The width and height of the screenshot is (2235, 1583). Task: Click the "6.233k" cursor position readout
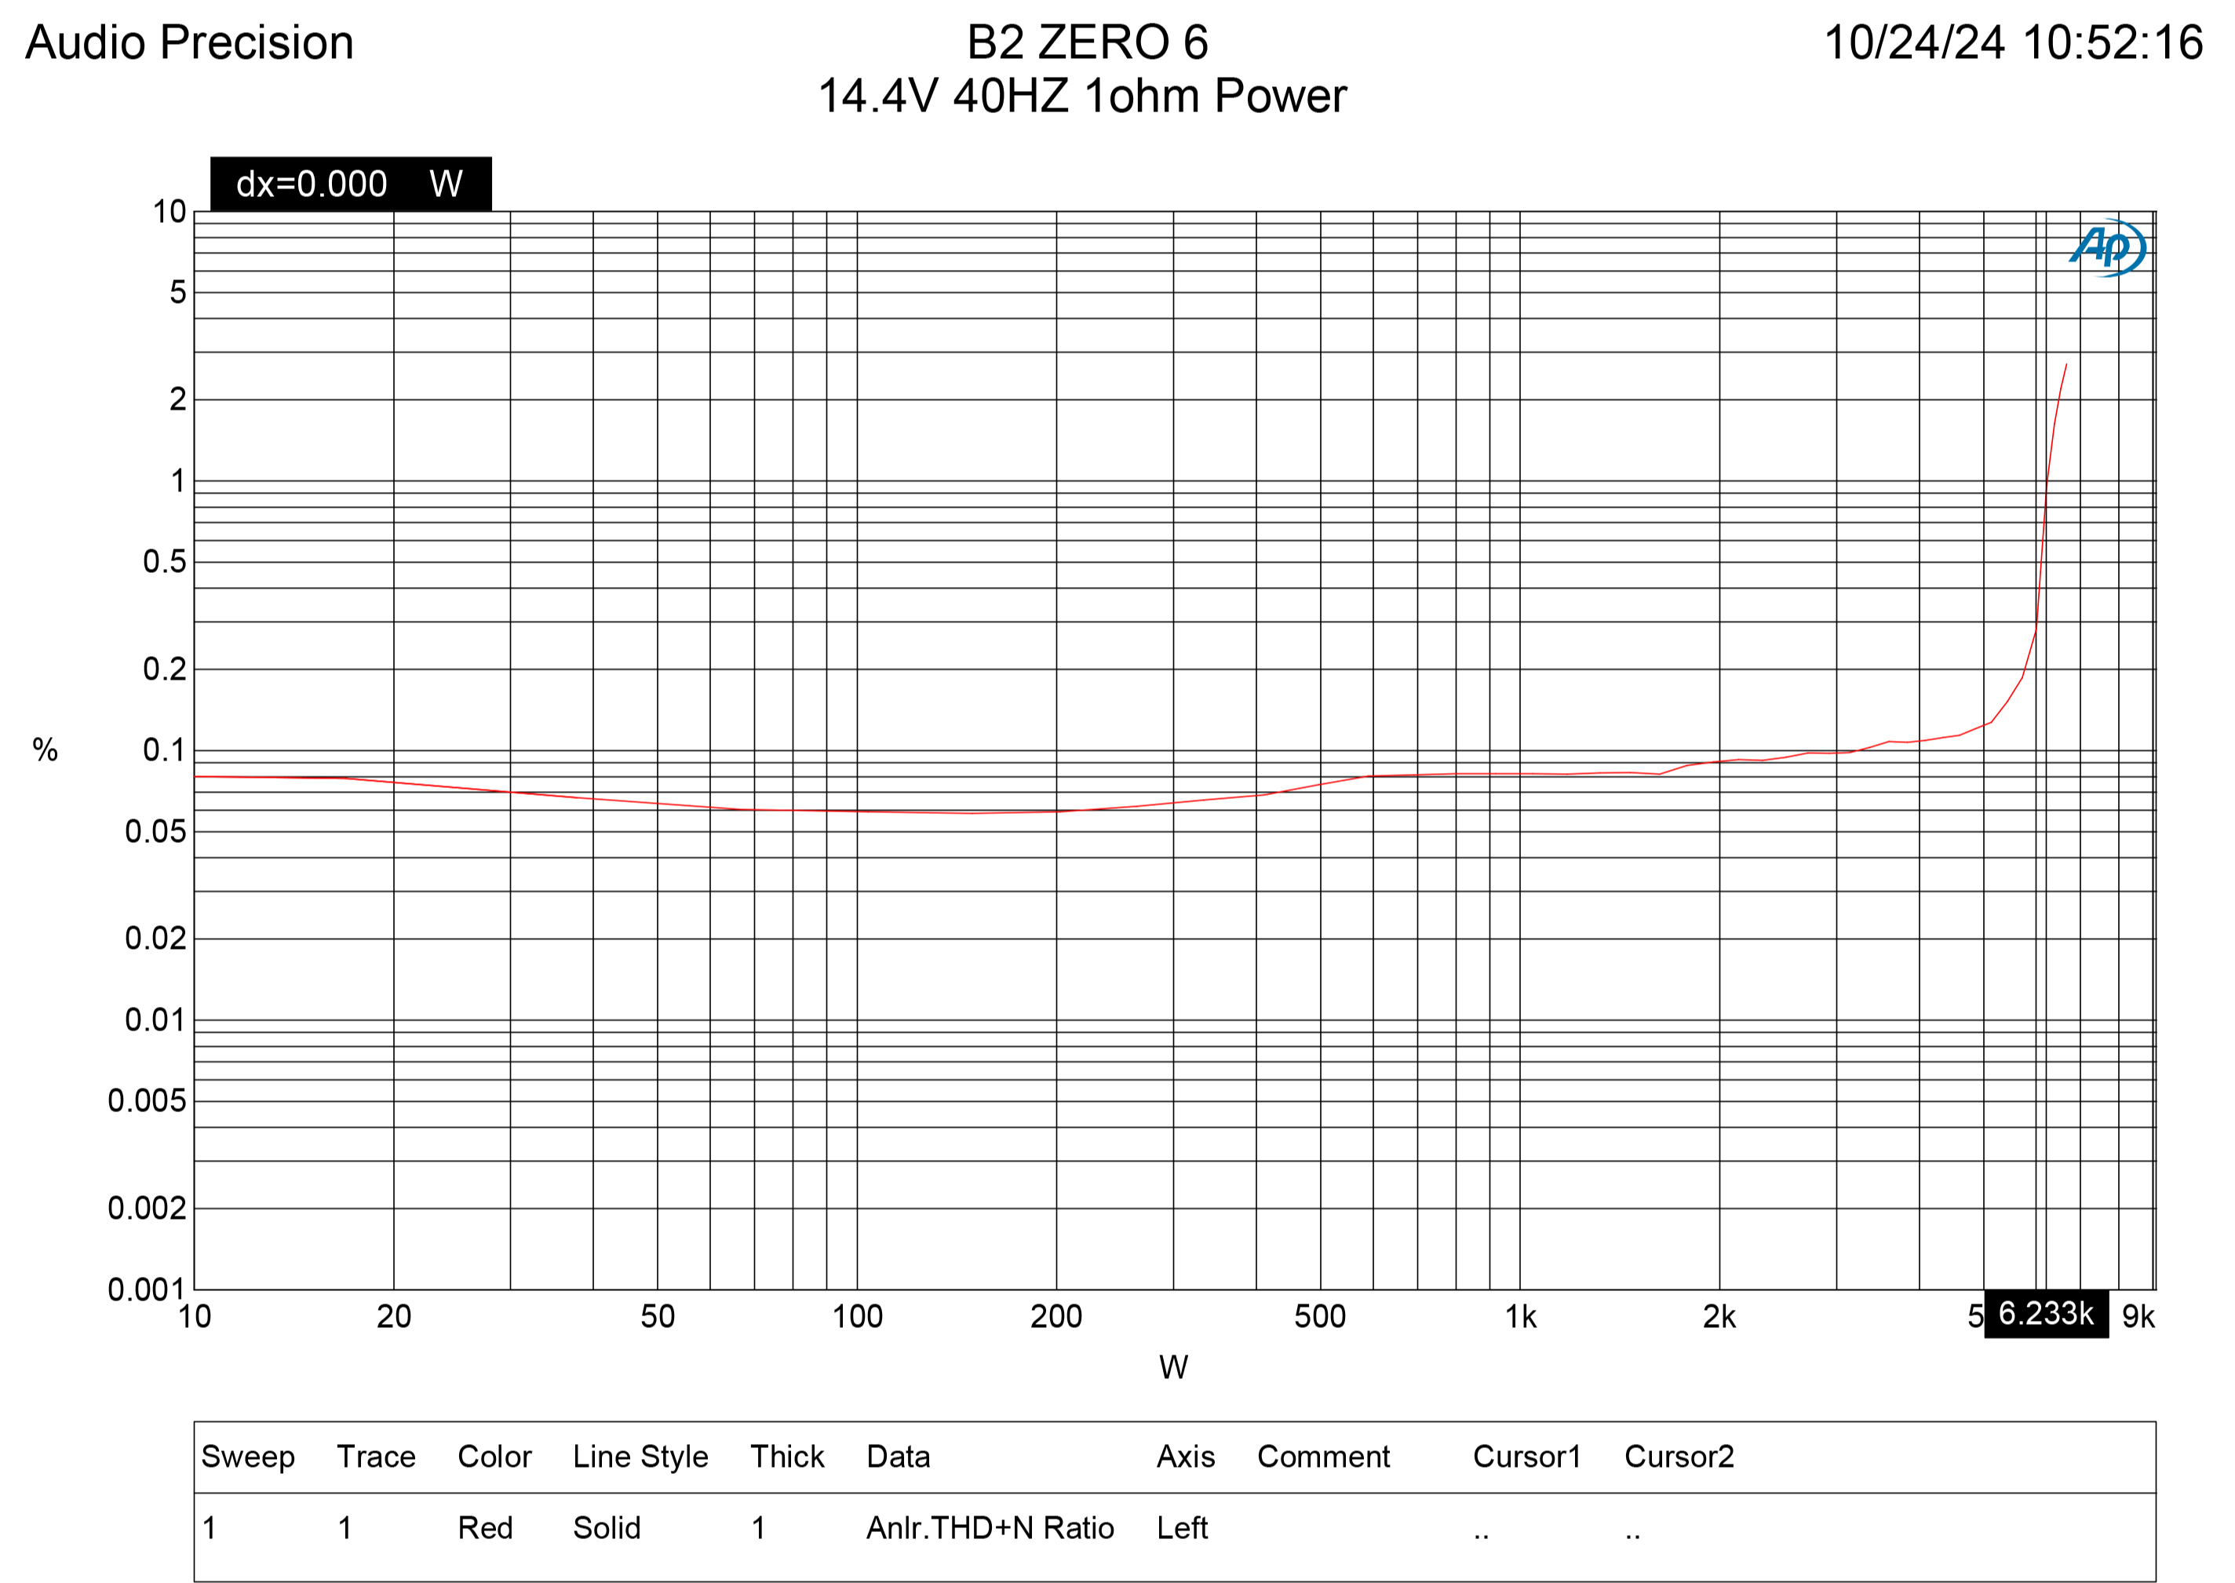point(2046,1314)
